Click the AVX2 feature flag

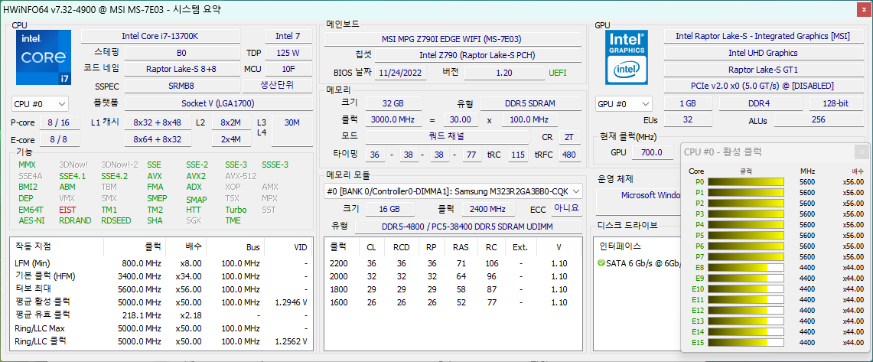click(x=196, y=176)
